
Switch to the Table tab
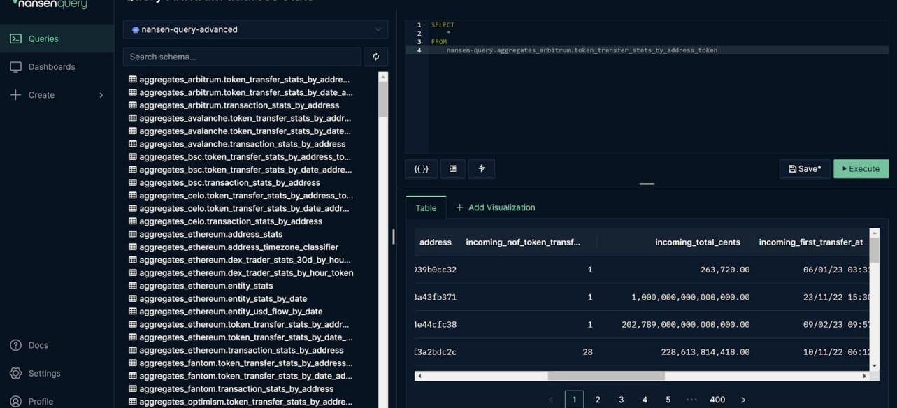point(426,207)
